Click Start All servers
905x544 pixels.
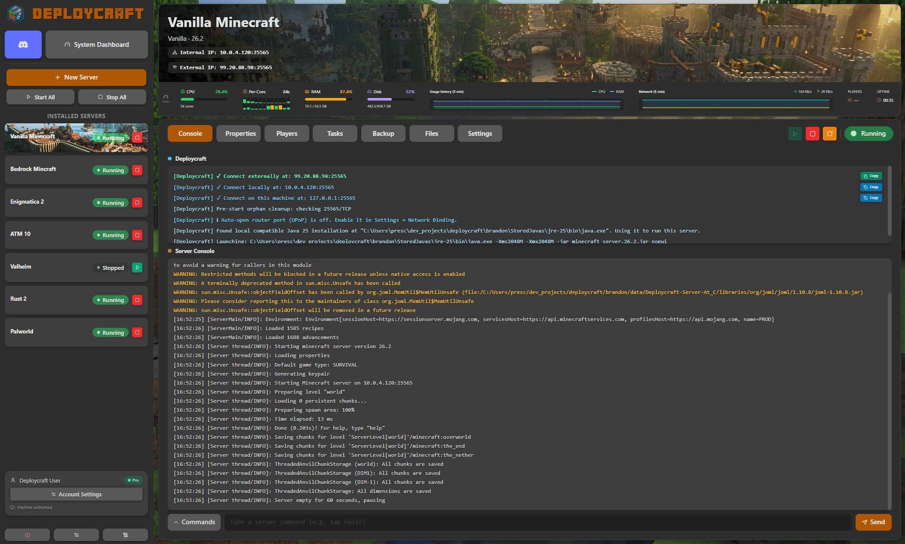(40, 97)
